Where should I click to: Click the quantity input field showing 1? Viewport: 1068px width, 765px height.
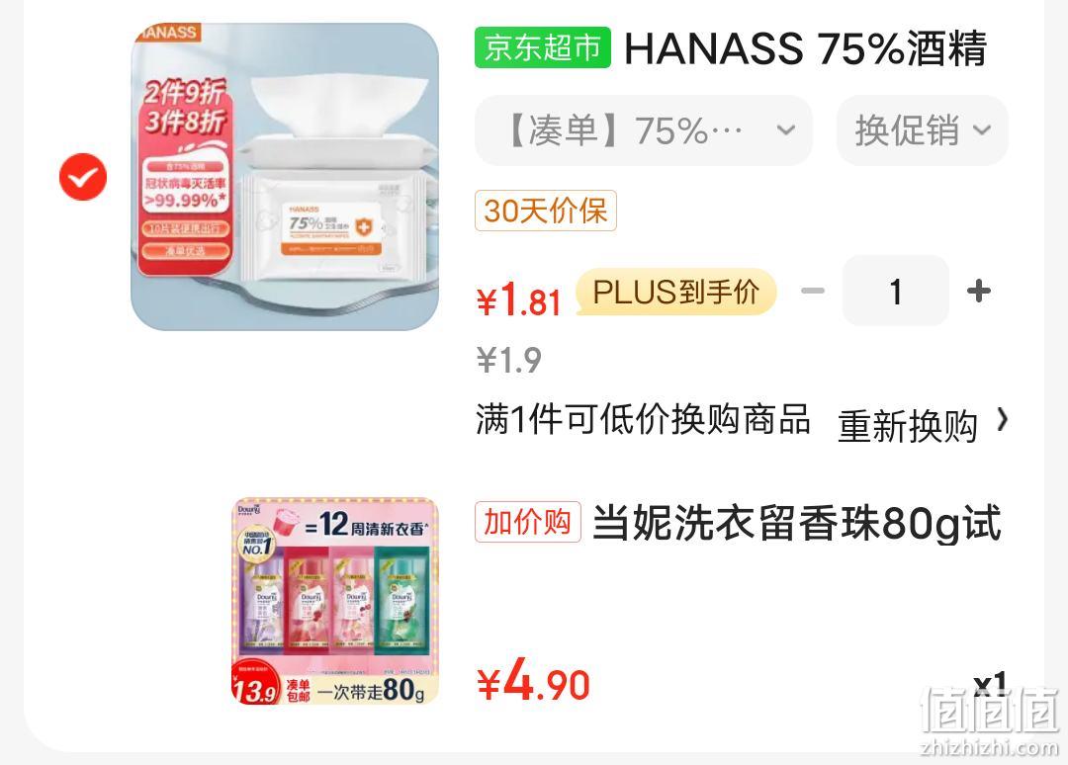point(896,292)
